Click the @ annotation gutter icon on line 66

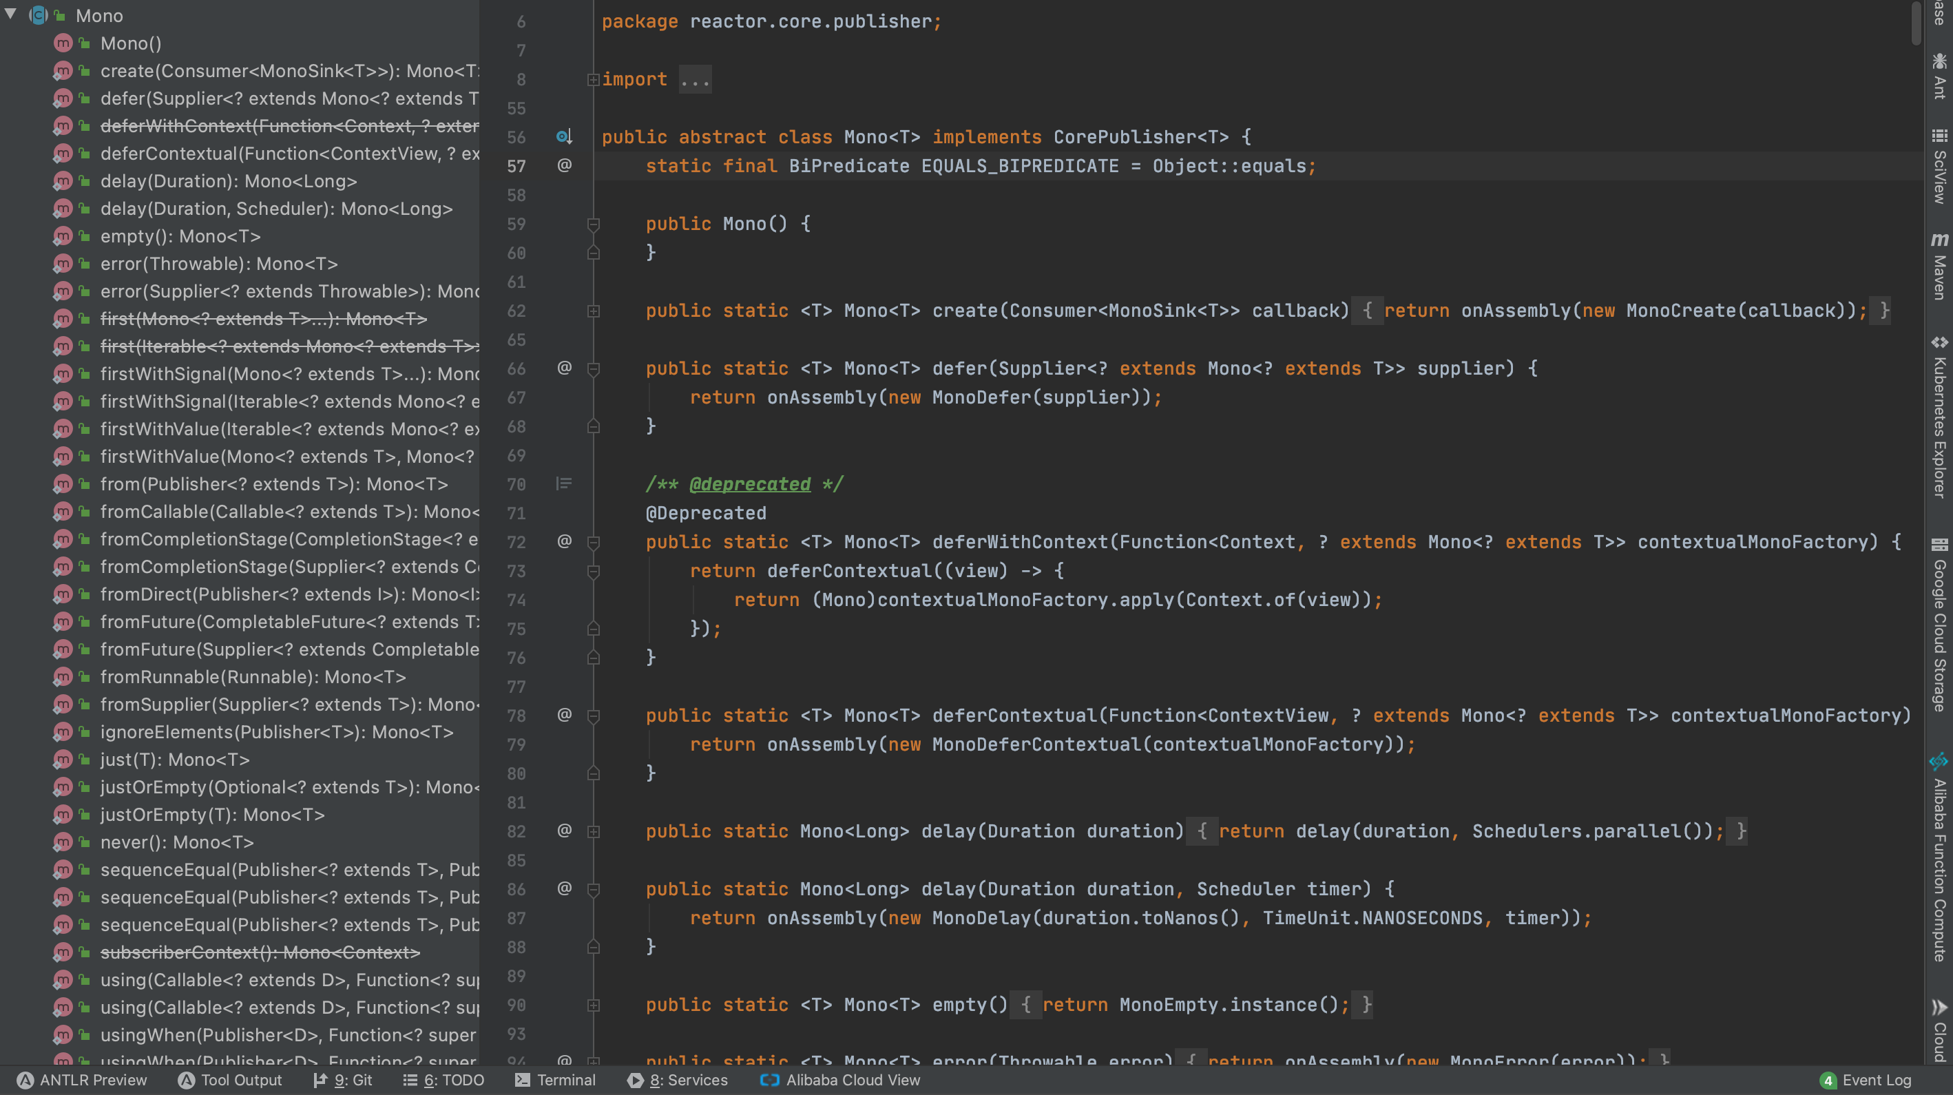tap(564, 368)
